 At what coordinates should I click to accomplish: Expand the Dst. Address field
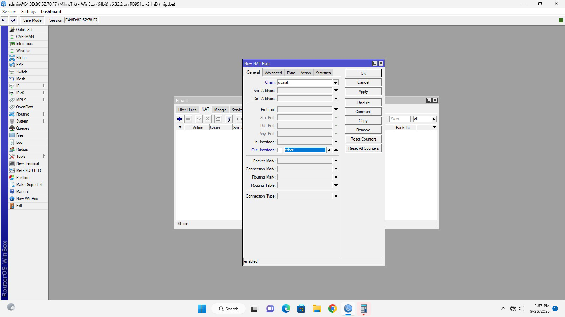(x=336, y=99)
